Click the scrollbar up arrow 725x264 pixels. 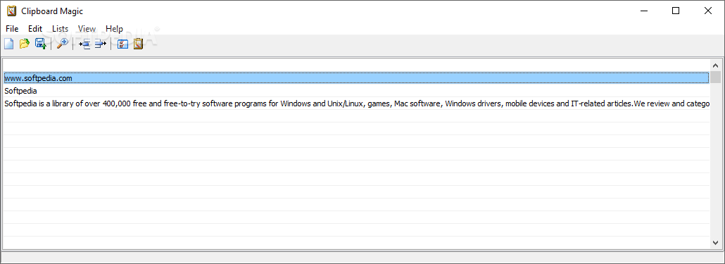pos(716,65)
